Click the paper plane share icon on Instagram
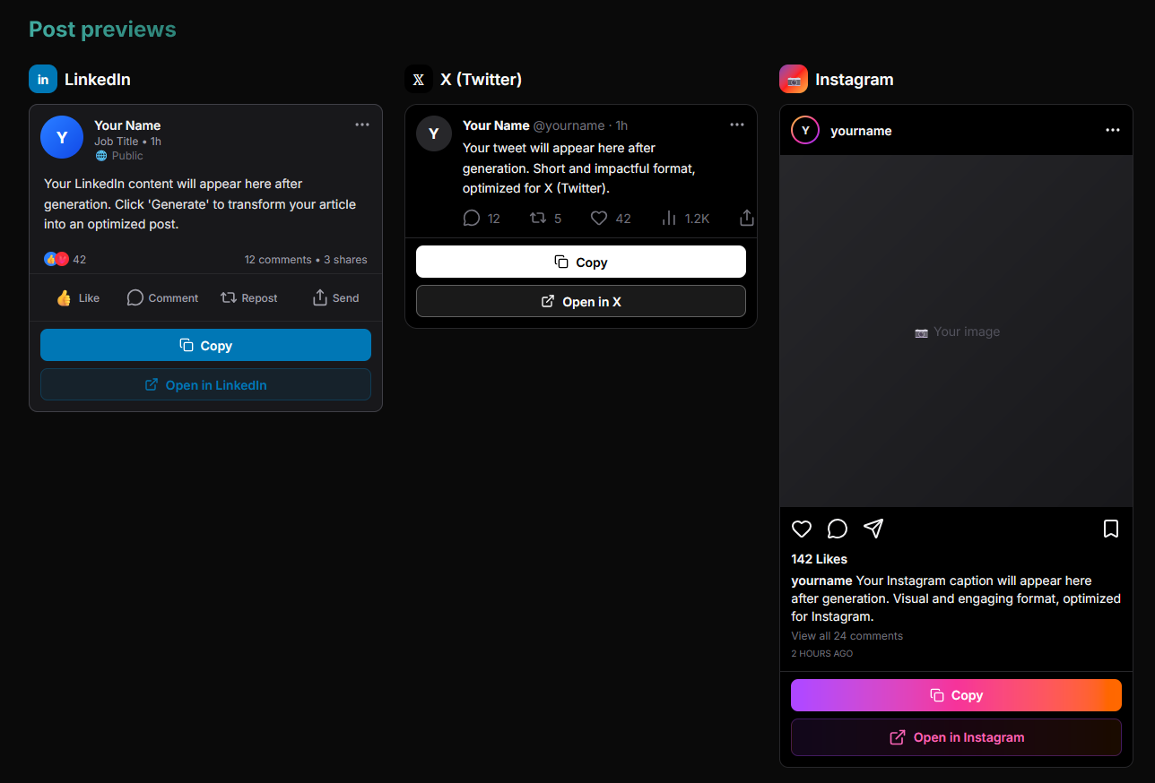The width and height of the screenshot is (1155, 783). point(873,529)
